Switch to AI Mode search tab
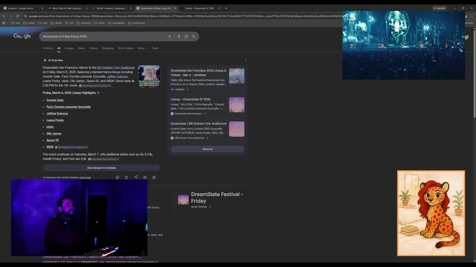476x267 pixels. click(48, 48)
